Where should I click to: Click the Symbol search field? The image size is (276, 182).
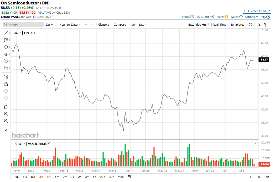point(23,25)
